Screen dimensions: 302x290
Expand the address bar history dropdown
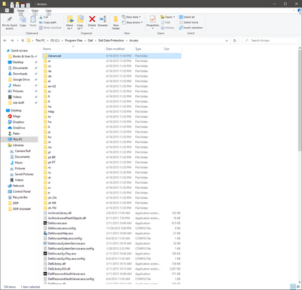[x=226, y=41]
